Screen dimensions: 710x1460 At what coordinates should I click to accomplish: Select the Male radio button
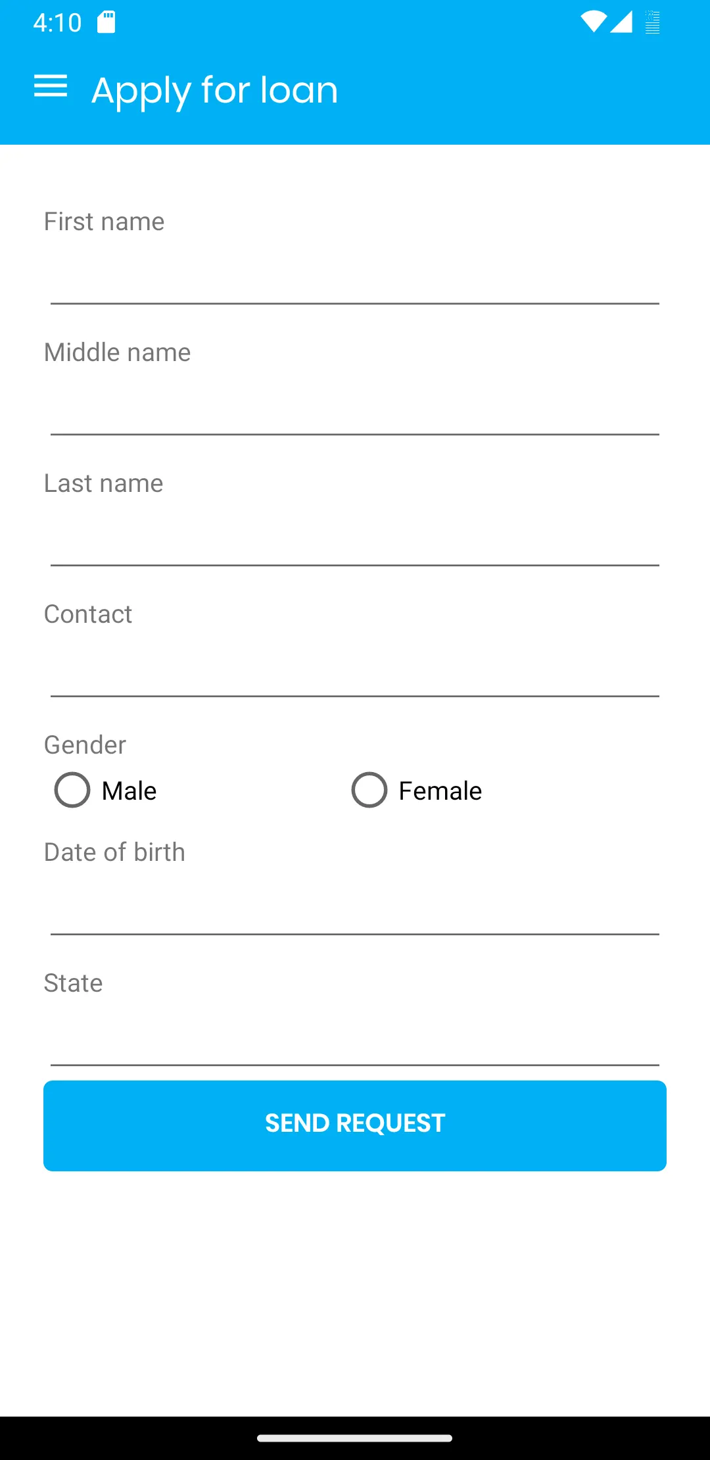(72, 790)
